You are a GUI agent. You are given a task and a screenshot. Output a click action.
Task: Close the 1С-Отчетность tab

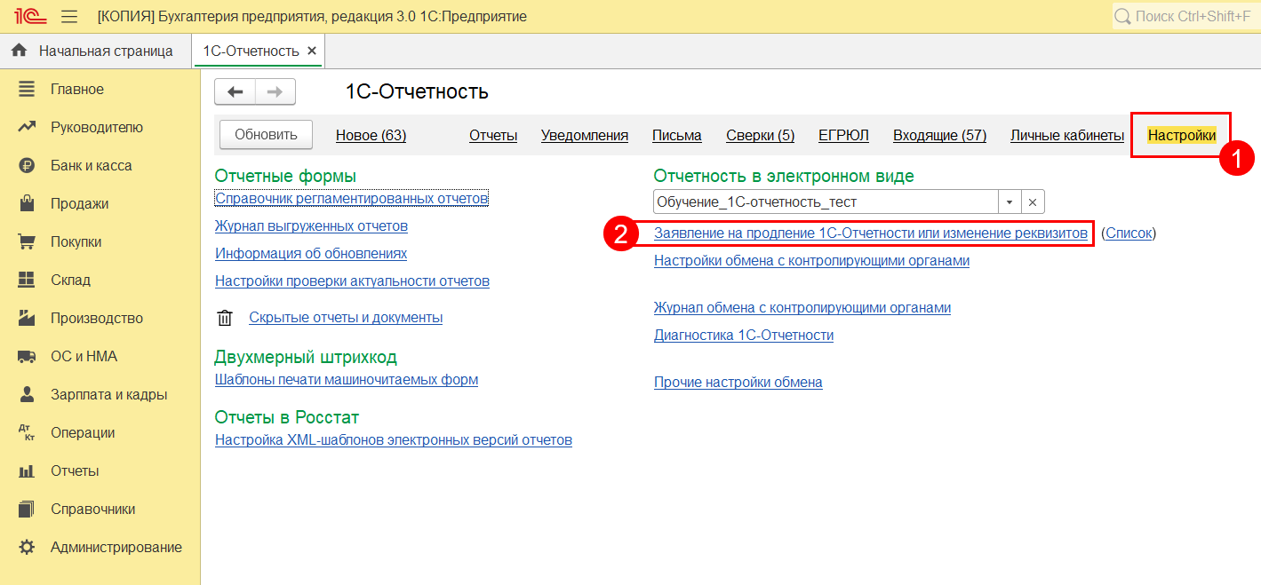(x=312, y=51)
